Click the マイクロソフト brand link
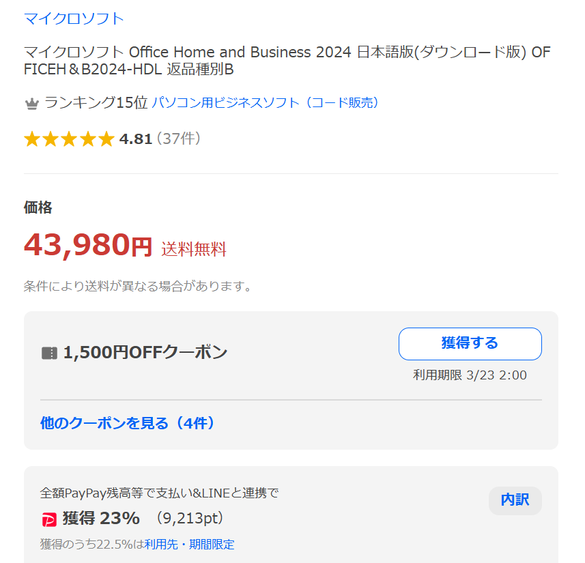The height and width of the screenshot is (563, 585). pos(74,18)
